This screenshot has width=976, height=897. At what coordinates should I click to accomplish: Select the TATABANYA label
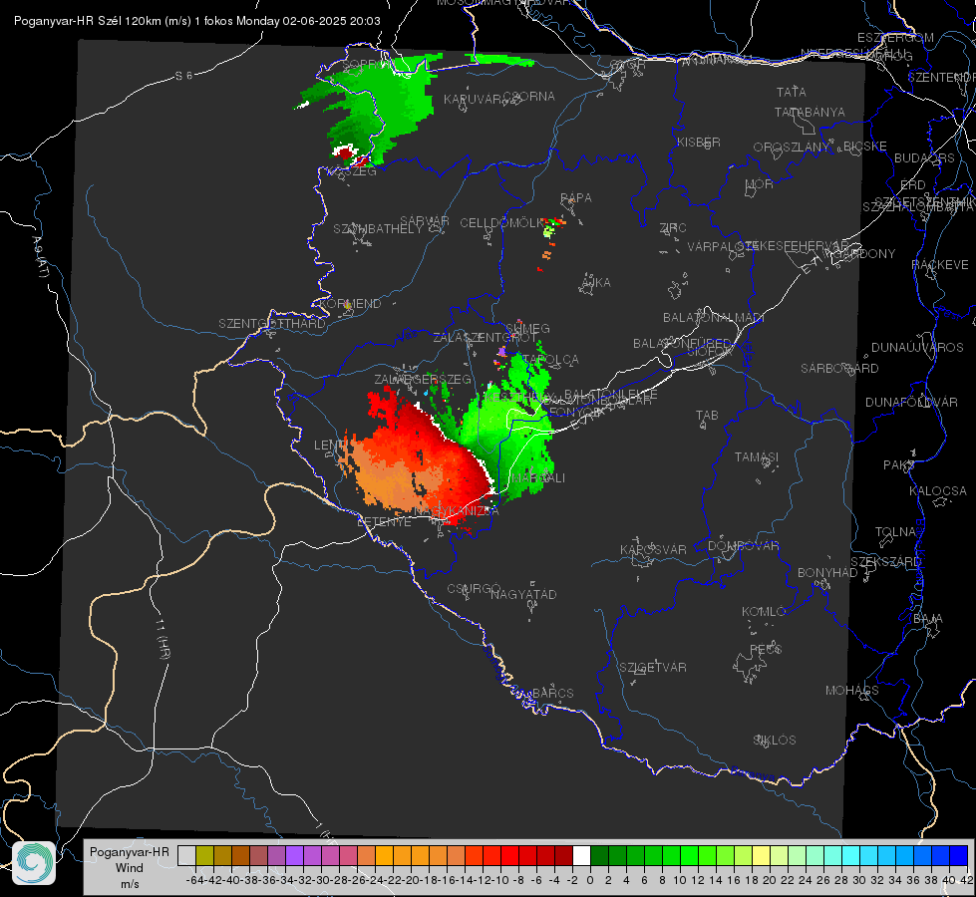pyautogui.click(x=810, y=112)
